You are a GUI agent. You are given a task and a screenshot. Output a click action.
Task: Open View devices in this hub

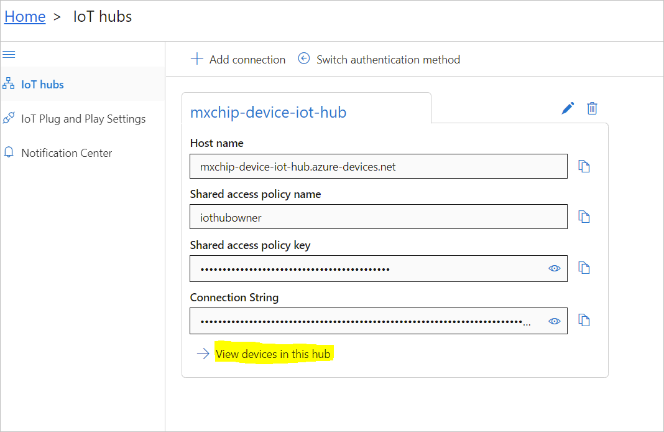pyautogui.click(x=273, y=354)
